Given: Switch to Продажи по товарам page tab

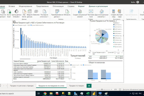Looking at the screenshot, I should (x=77, y=86).
